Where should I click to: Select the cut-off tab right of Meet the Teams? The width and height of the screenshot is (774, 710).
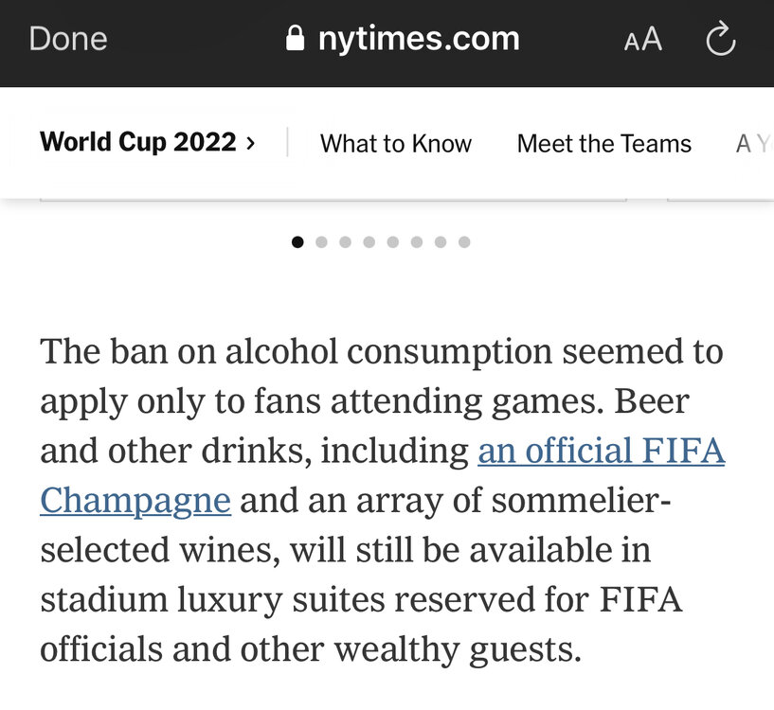point(755,144)
